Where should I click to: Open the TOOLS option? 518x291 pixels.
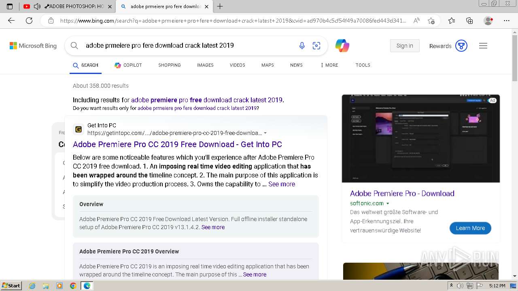(x=363, y=65)
